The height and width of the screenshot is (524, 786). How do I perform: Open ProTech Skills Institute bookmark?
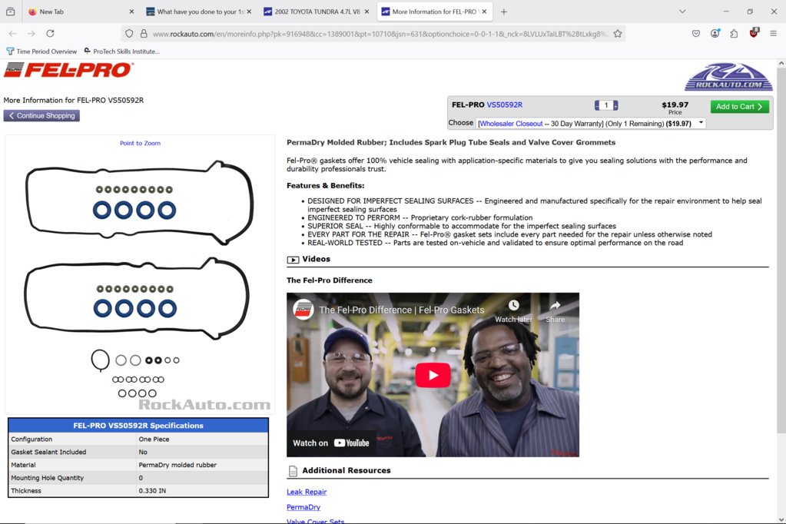[122, 51]
